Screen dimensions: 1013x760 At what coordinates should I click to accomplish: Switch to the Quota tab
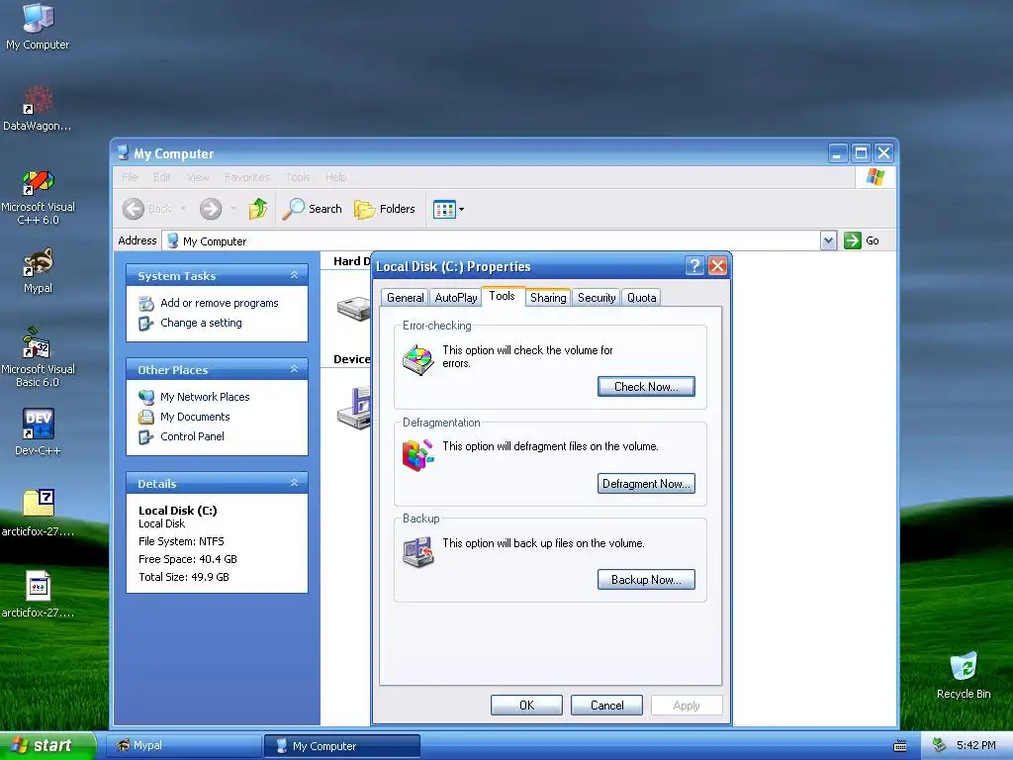click(x=641, y=297)
